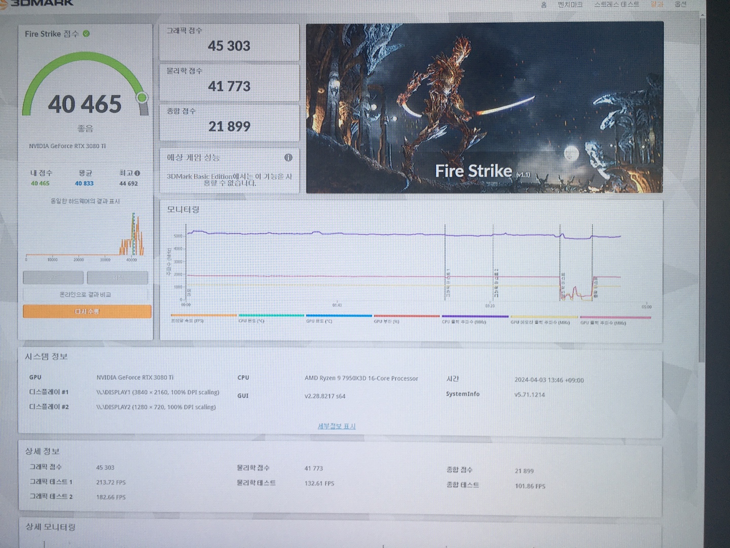Toggle the GPU 온도 (°C) legend swatch
This screenshot has height=548, width=730.
pyautogui.click(x=339, y=315)
